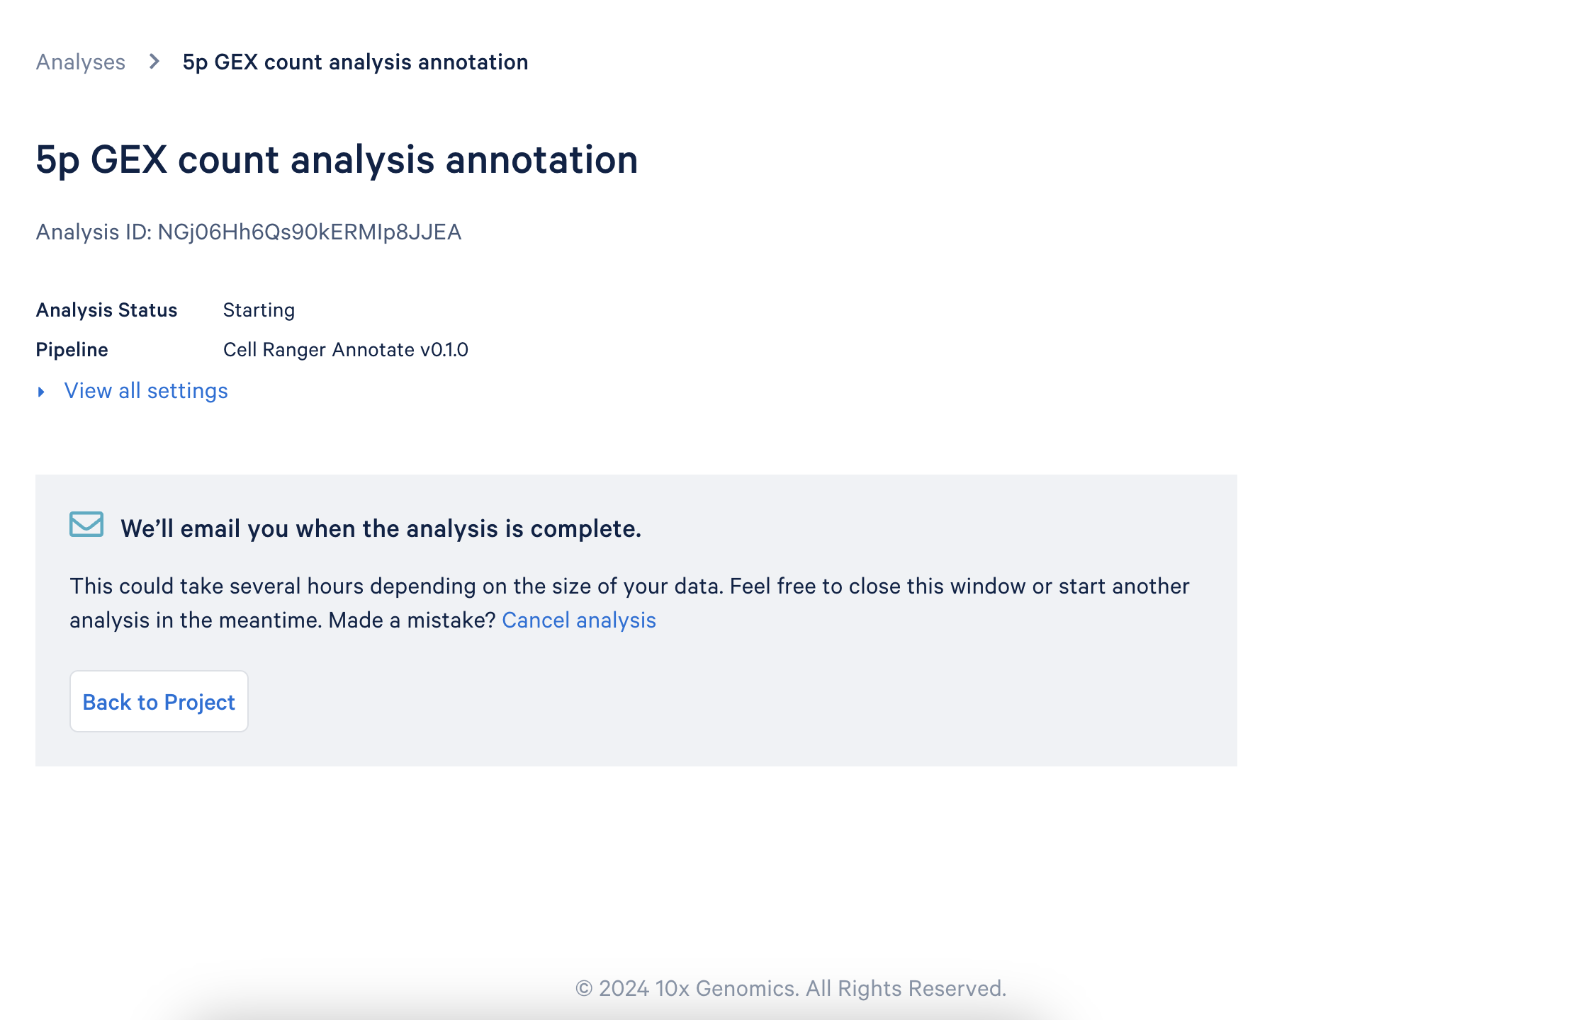Click the "This could take several hours" sentence
Viewport: 1586px width, 1020px height.
pyautogui.click(x=397, y=586)
